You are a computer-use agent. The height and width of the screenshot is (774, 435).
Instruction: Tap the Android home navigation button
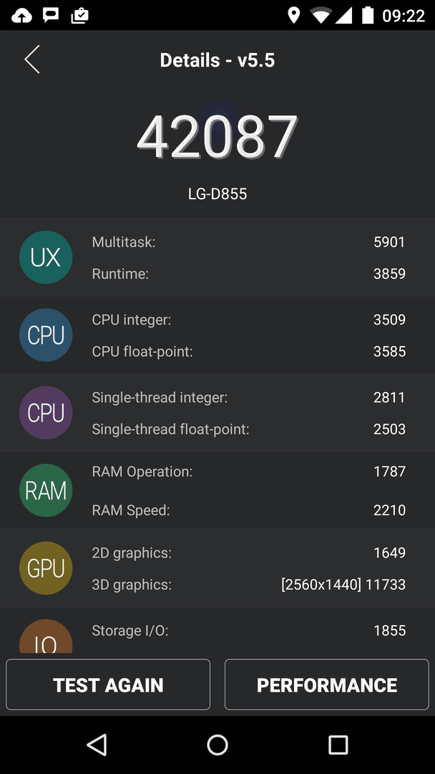pos(217,745)
